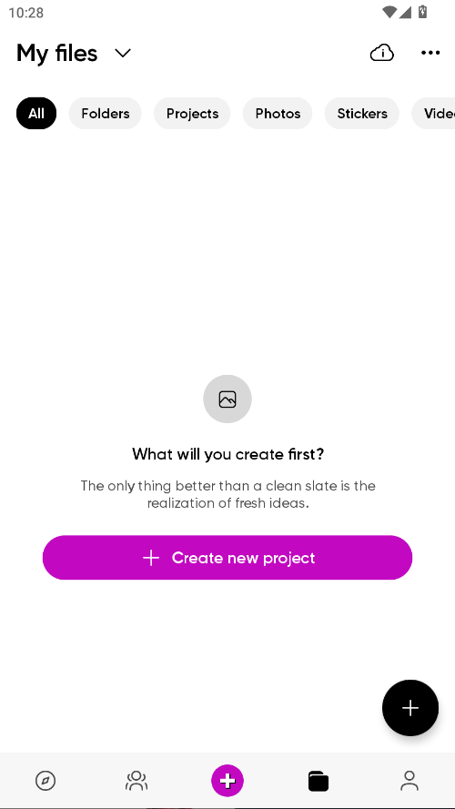Tap the gray image placeholder icon

(x=227, y=399)
